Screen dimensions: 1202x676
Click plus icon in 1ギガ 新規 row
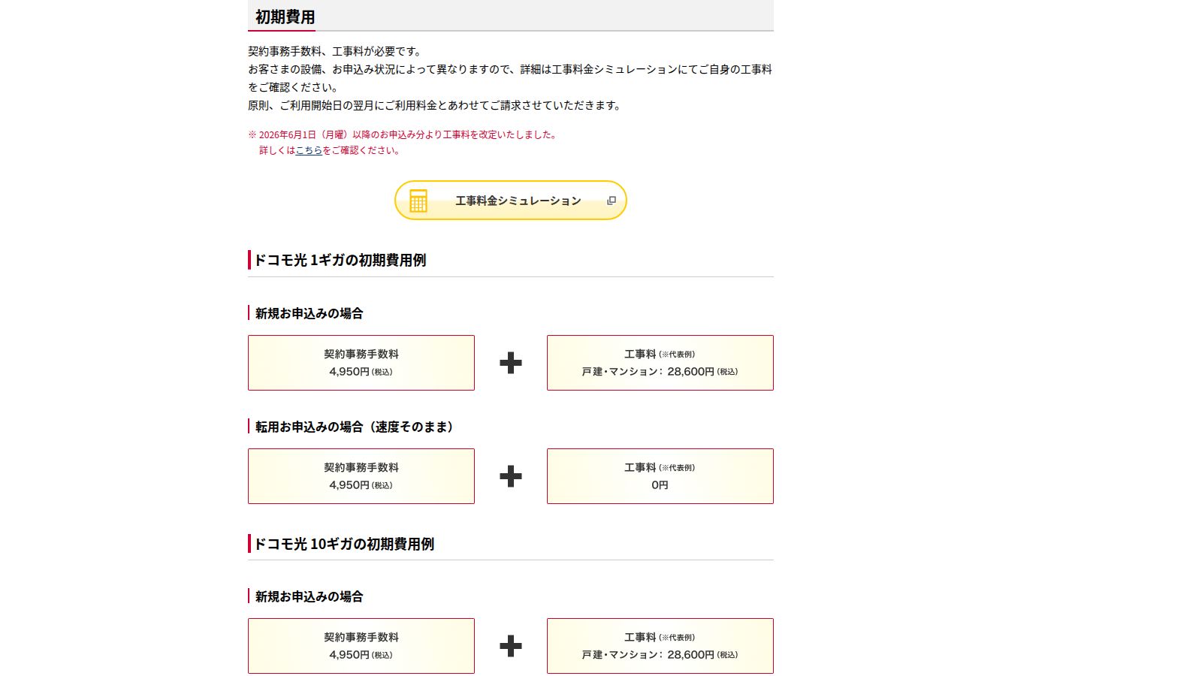point(511,363)
